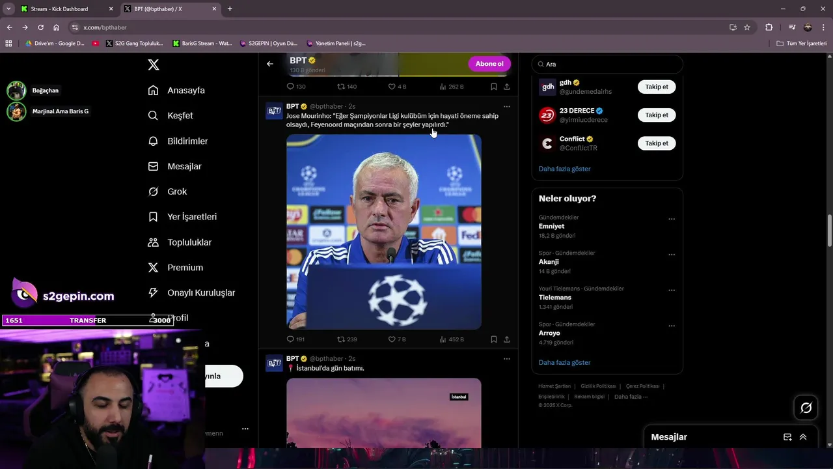Screen dimensions: 833x469
Task: Open Gizlilik Politikası footer link
Action: (x=598, y=386)
